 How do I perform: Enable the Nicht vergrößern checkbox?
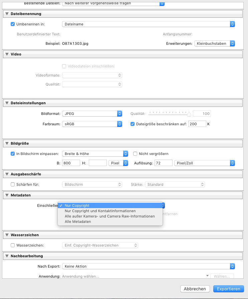(136, 154)
